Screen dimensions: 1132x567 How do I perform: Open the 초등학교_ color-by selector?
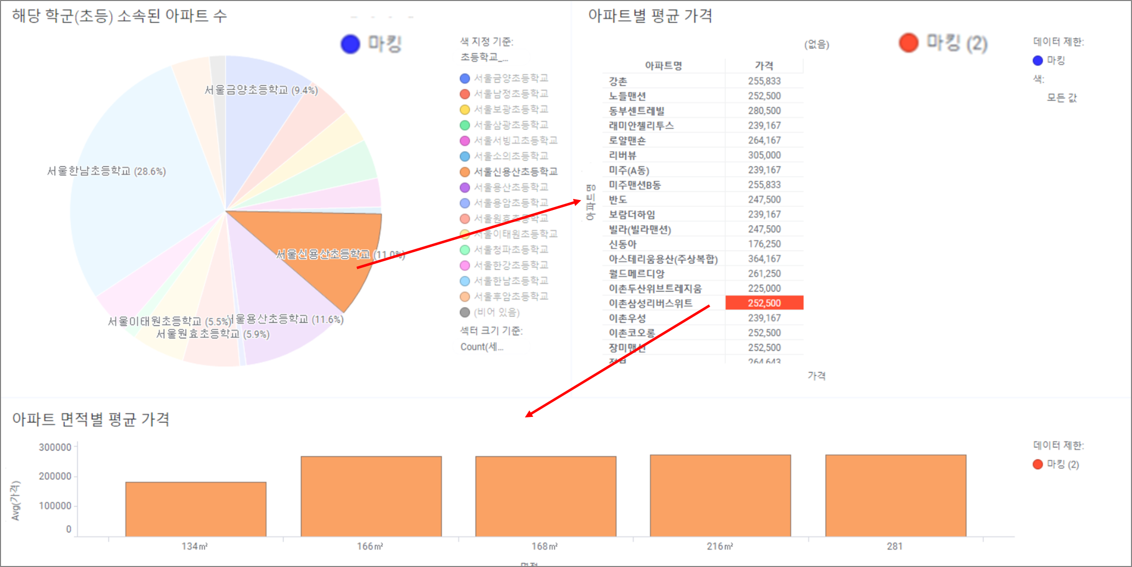(x=484, y=57)
